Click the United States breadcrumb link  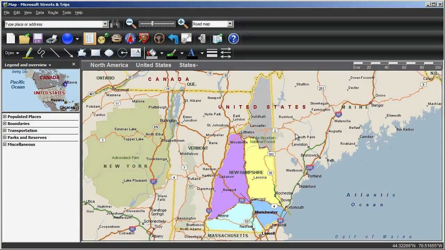tap(153, 65)
